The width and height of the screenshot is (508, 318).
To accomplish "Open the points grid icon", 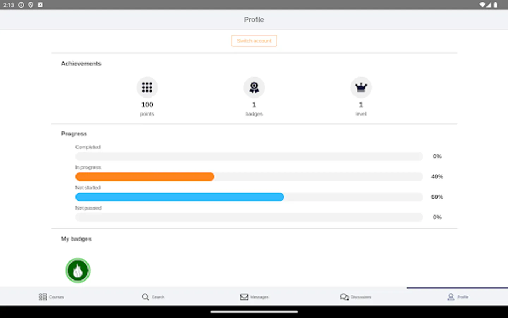I will click(147, 87).
